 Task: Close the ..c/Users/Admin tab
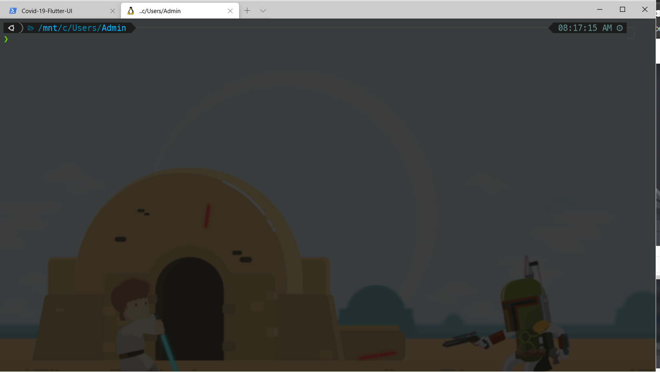tap(230, 11)
